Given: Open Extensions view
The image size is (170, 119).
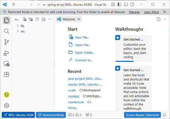Looking at the screenshot, I should [7, 74].
